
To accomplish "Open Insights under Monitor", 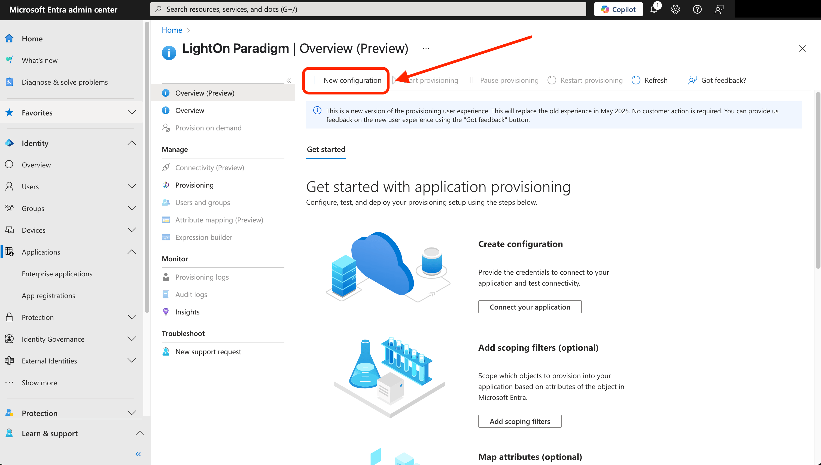I will pos(187,312).
